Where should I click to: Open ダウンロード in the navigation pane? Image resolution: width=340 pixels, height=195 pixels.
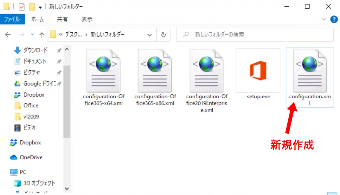click(35, 50)
